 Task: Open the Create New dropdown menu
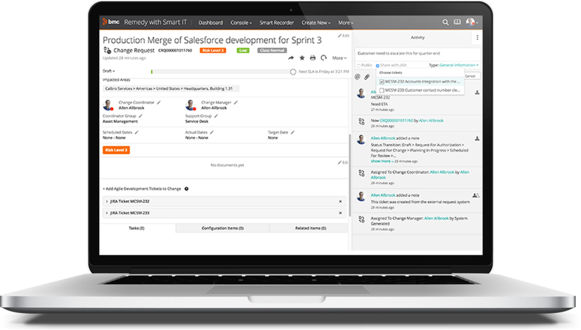click(315, 23)
